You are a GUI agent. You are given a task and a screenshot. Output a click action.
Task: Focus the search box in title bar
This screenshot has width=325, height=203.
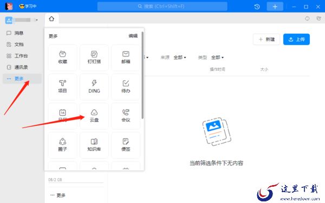162,6
